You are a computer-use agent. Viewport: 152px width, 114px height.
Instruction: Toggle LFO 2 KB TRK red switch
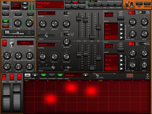(132, 44)
